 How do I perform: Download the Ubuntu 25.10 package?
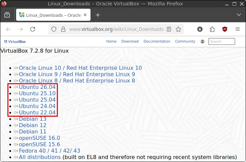pos(37,93)
